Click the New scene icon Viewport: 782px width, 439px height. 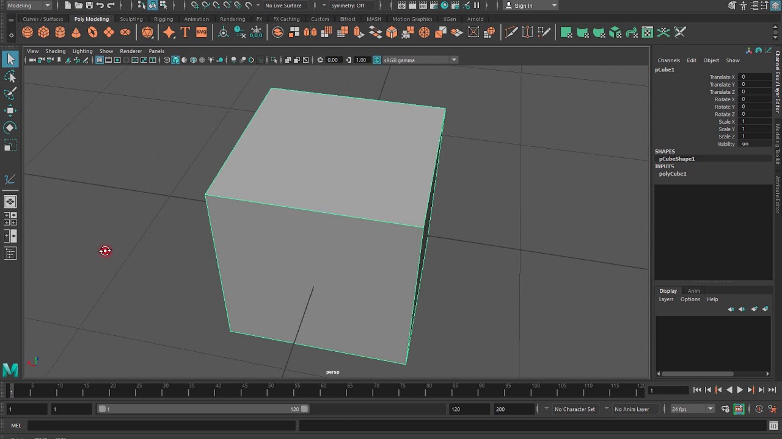click(x=67, y=5)
